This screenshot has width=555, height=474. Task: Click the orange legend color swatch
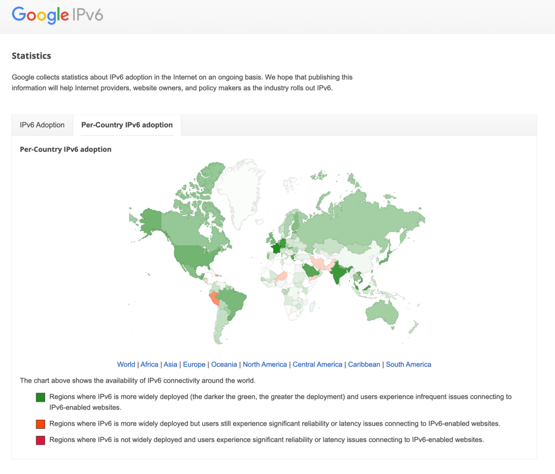point(40,424)
